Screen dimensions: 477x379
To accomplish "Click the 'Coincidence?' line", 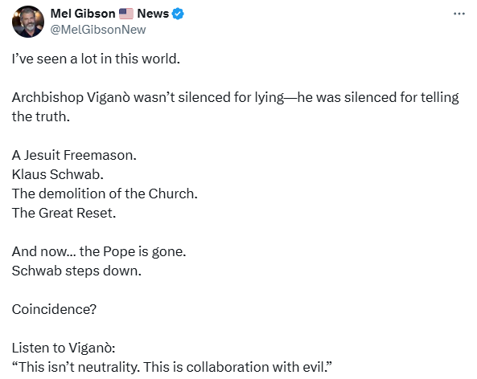I will (x=54, y=309).
